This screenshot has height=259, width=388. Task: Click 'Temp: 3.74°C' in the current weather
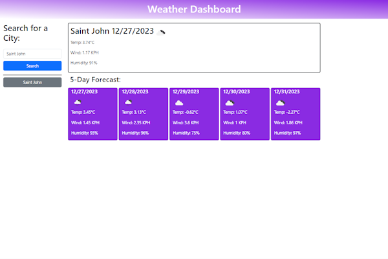click(x=82, y=42)
